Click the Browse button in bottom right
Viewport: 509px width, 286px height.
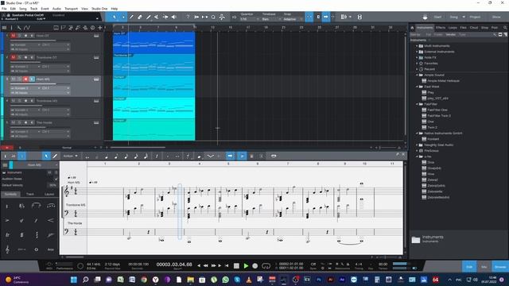(x=500, y=267)
